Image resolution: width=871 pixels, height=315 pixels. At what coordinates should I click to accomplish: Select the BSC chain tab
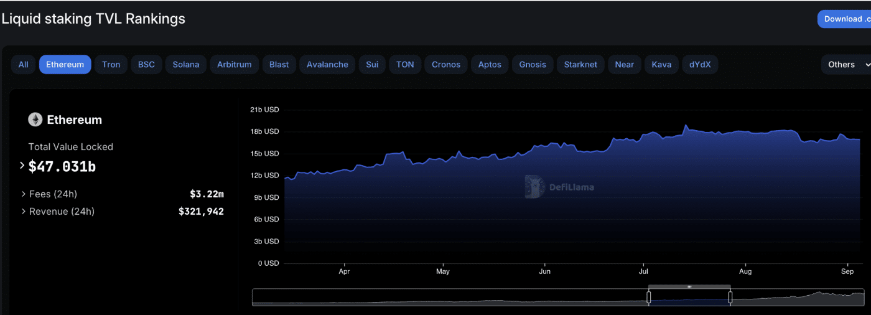(x=146, y=65)
